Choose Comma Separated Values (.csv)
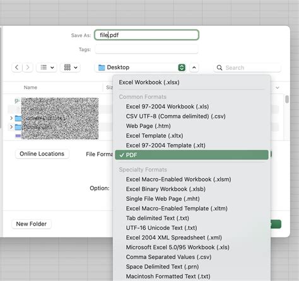299x281 pixels. pos(192,257)
